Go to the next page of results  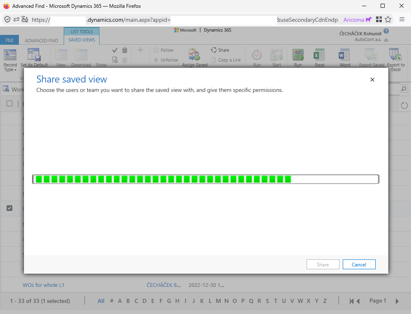tap(397, 301)
